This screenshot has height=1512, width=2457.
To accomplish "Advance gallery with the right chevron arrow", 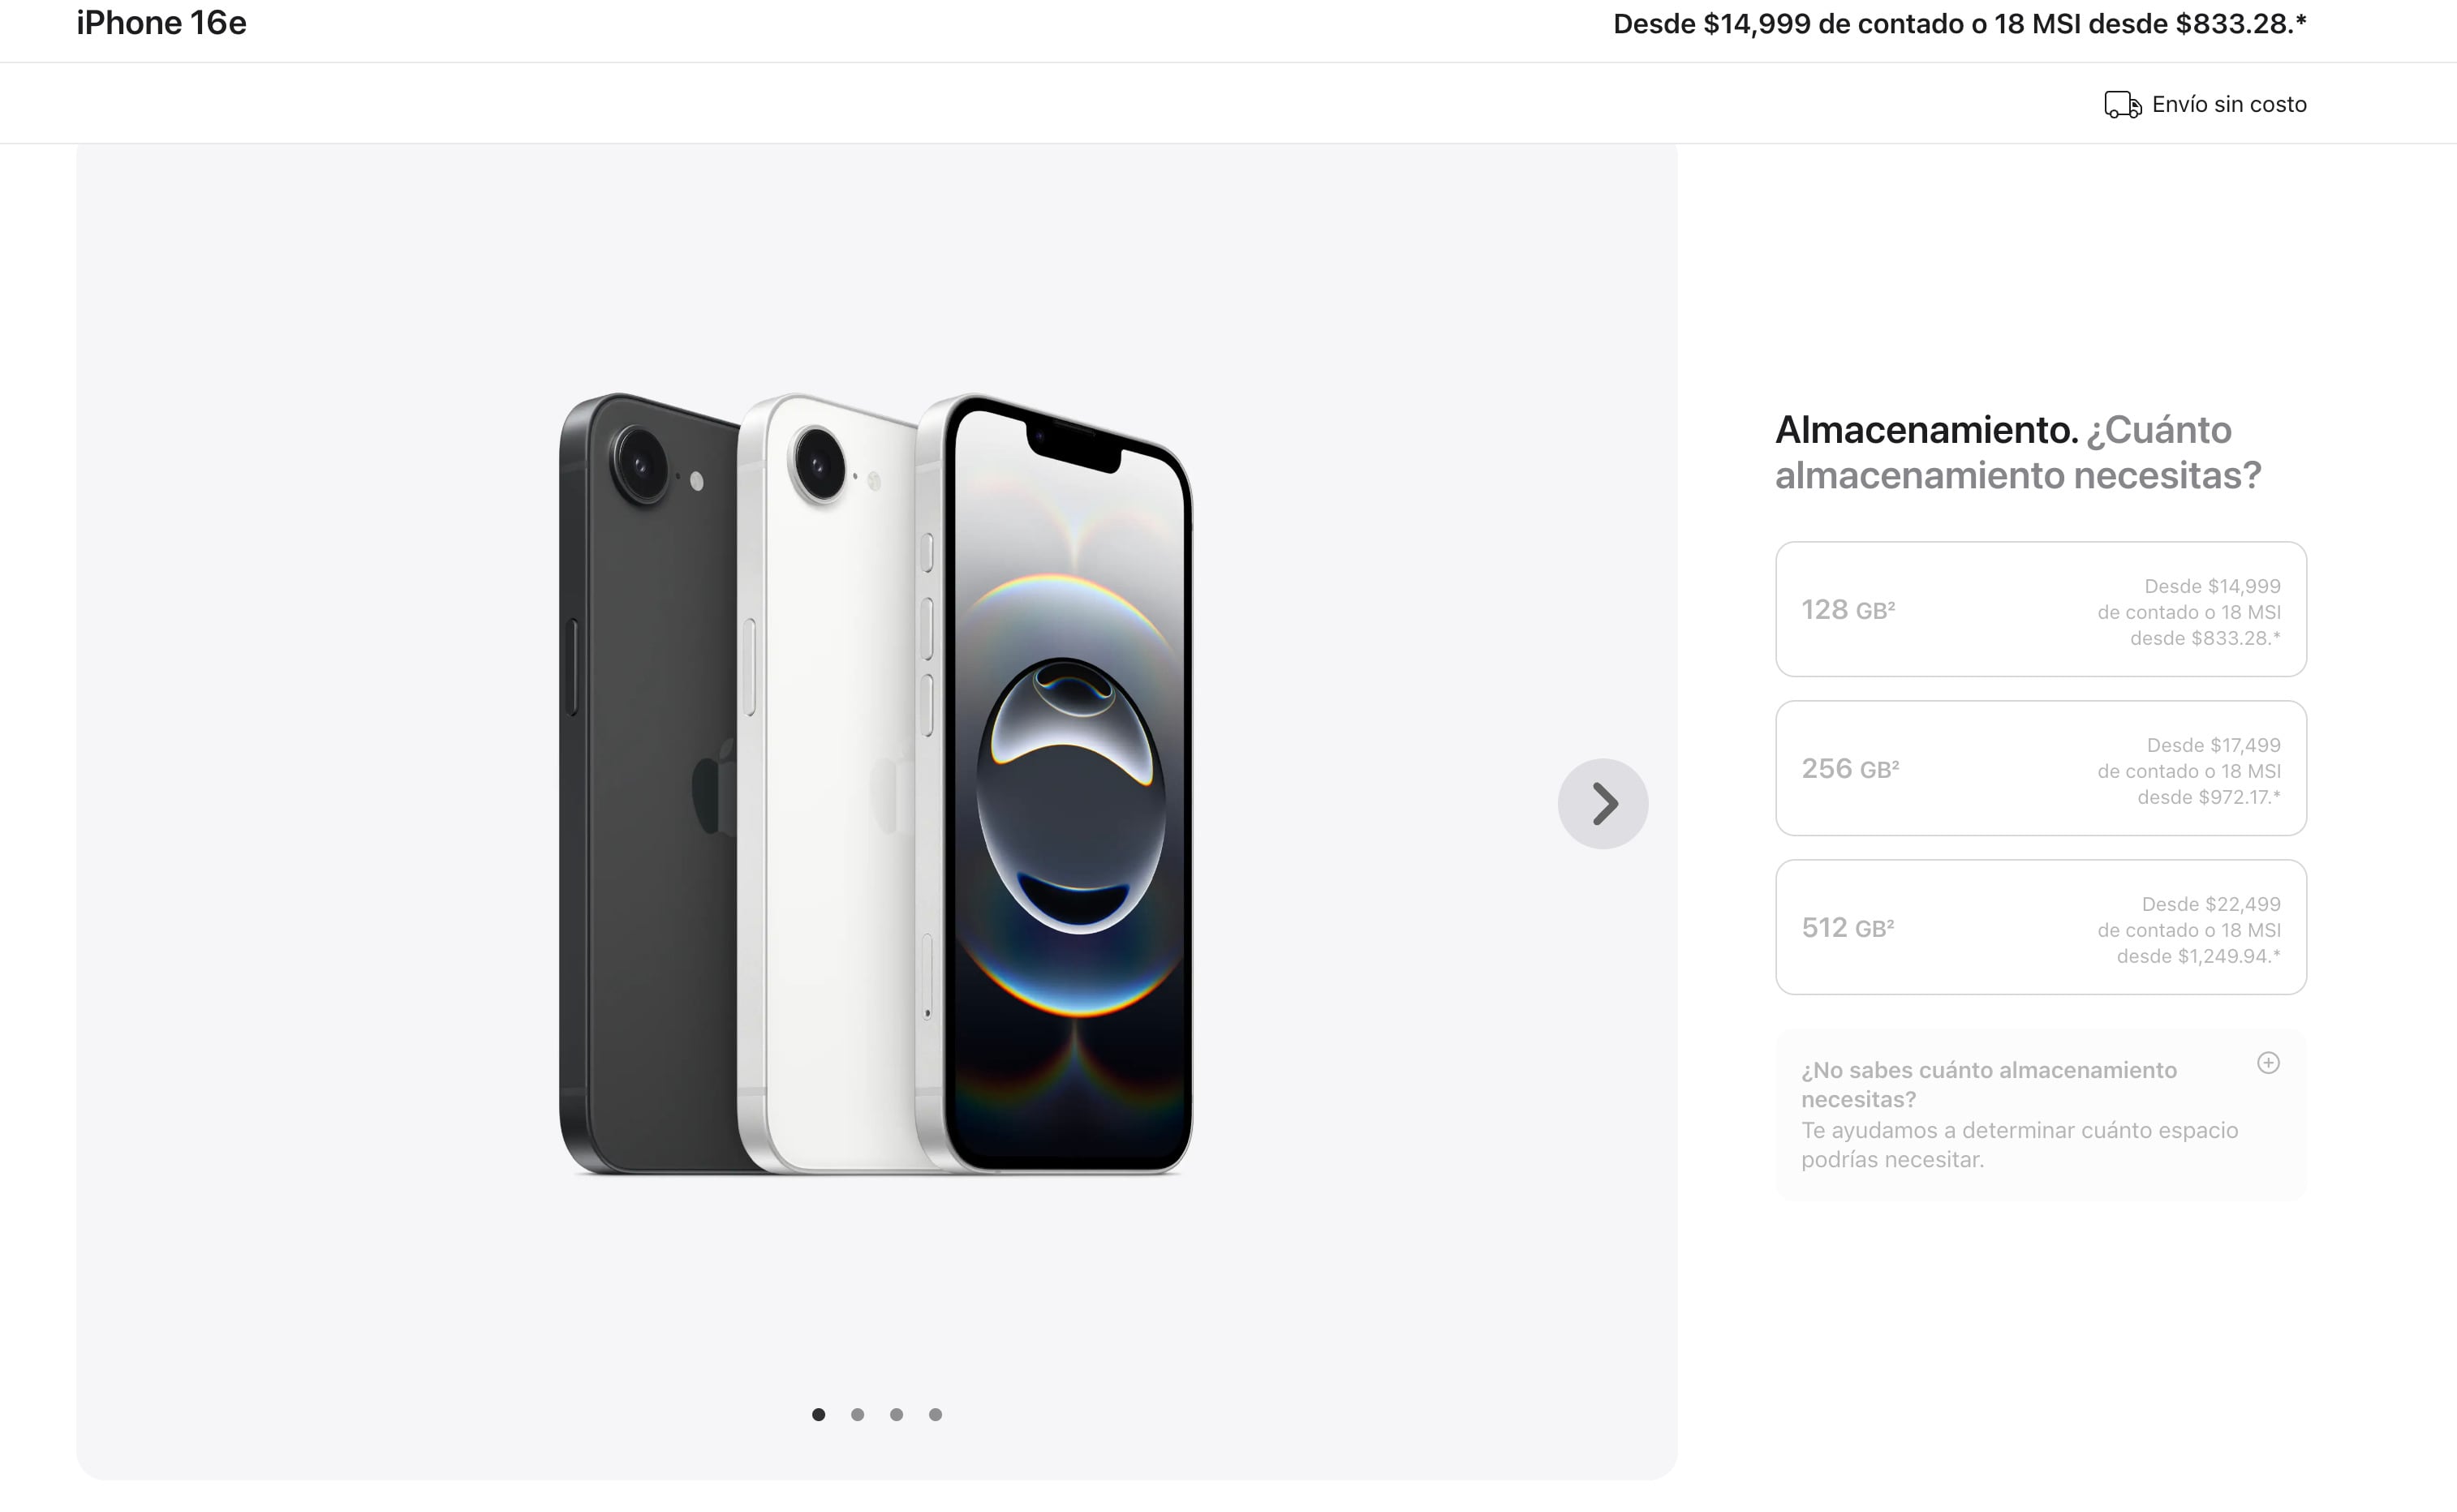I will click(x=1603, y=804).
